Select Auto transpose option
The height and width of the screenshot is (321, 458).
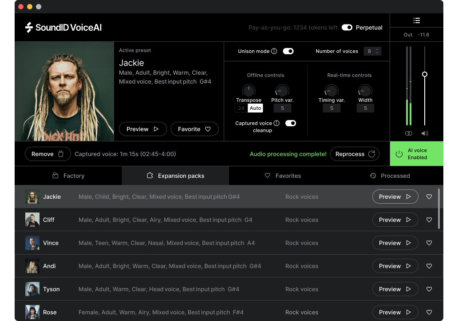point(255,108)
